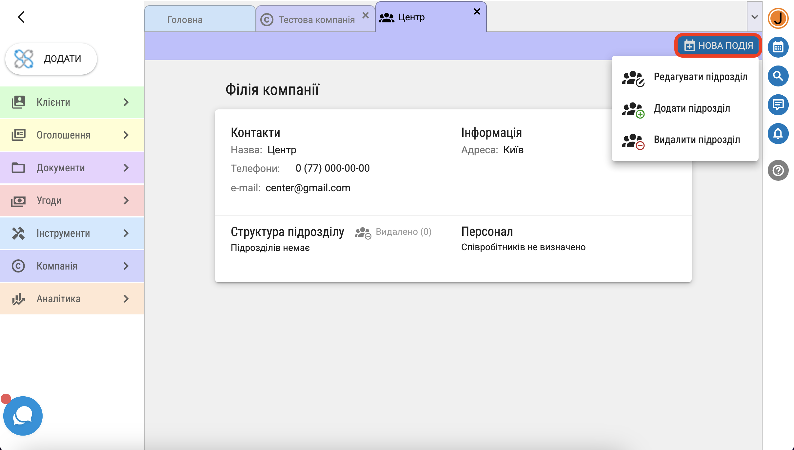794x450 pixels.
Task: Click the НОВА ПОДІЯ button
Action: pos(718,46)
